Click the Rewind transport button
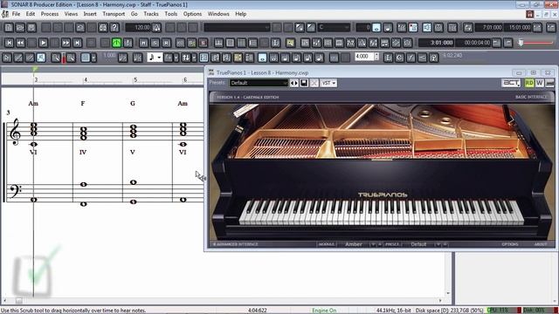Viewport: 559px width, 314px height. (x=21, y=43)
